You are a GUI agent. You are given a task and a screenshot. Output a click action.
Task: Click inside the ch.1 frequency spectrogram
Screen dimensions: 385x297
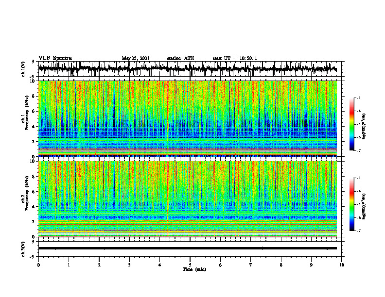[187, 118]
